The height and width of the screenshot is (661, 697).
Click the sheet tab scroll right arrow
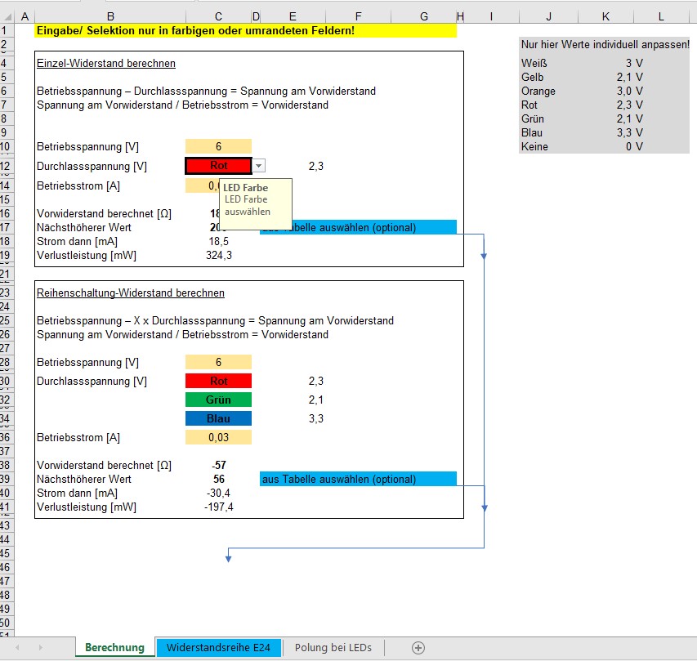click(x=39, y=648)
